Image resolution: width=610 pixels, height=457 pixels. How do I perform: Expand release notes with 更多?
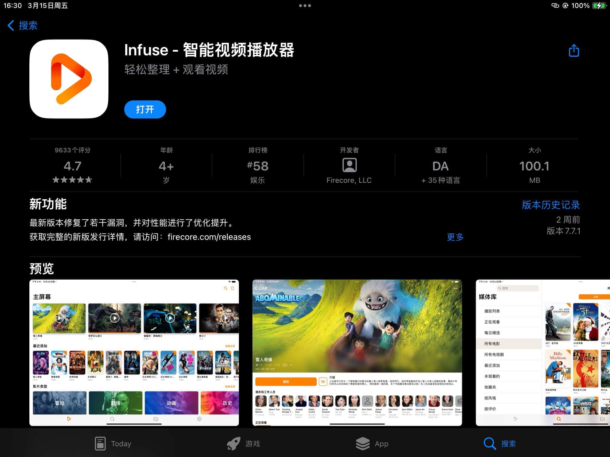[x=455, y=237]
